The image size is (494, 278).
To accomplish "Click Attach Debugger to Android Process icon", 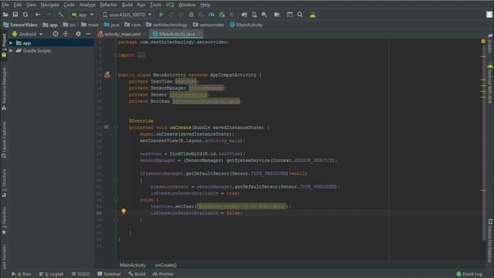I will point(222,15).
